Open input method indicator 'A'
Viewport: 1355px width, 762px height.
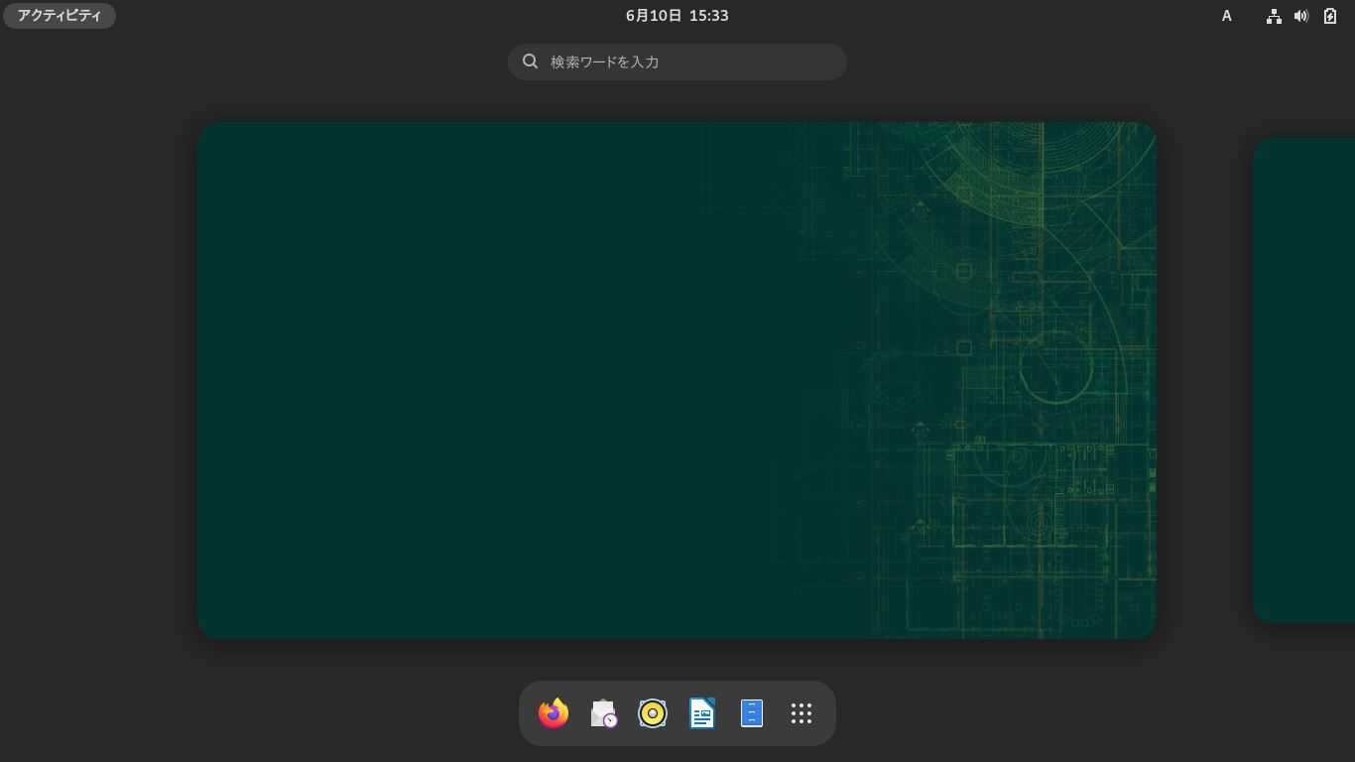(x=1227, y=16)
